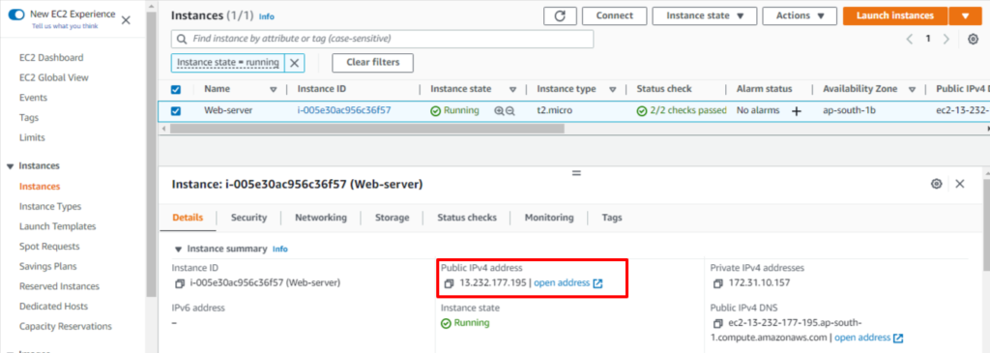Switch to the Networking tab
990x353 pixels.
tap(321, 218)
